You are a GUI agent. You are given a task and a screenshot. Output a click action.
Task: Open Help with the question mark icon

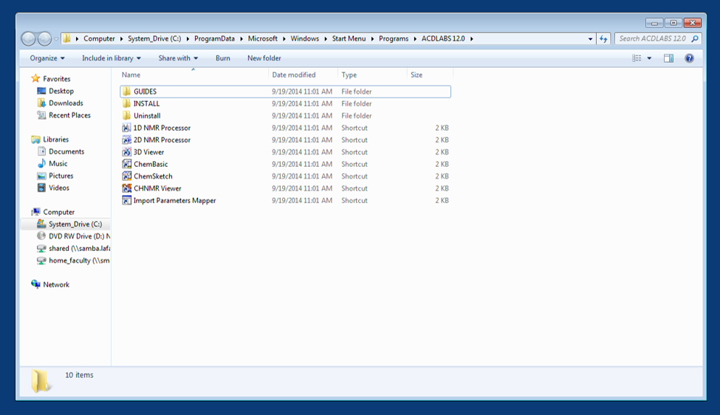point(689,58)
